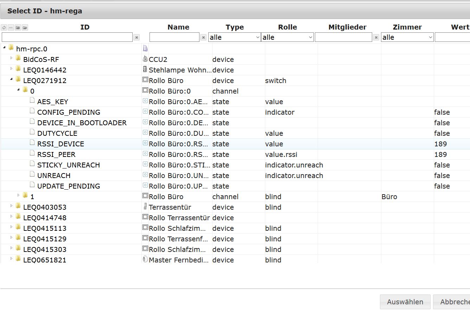Click the DUTYCYCLE file icon
Image resolution: width=470 pixels, height=317 pixels.
point(32,132)
